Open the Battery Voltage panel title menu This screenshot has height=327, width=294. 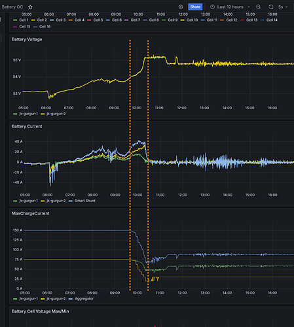pyautogui.click(x=27, y=39)
